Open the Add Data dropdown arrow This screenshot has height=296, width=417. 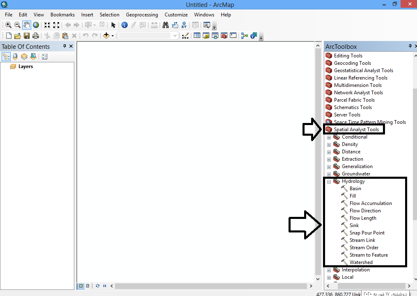pyautogui.click(x=113, y=36)
